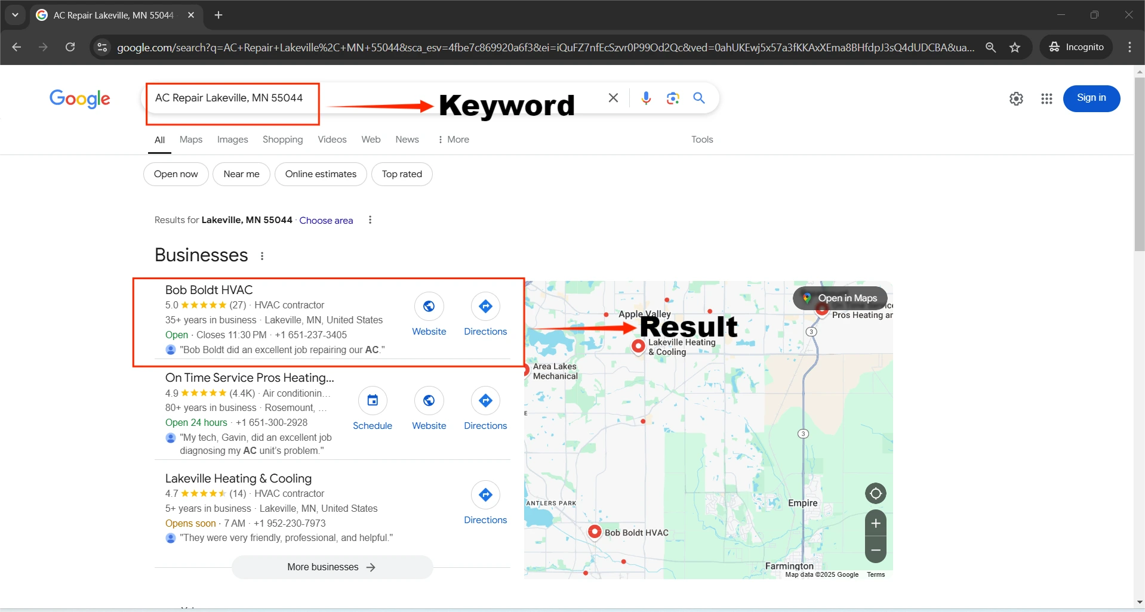1145x612 pixels.
Task: Open the Businesses section options menu
Action: [262, 256]
